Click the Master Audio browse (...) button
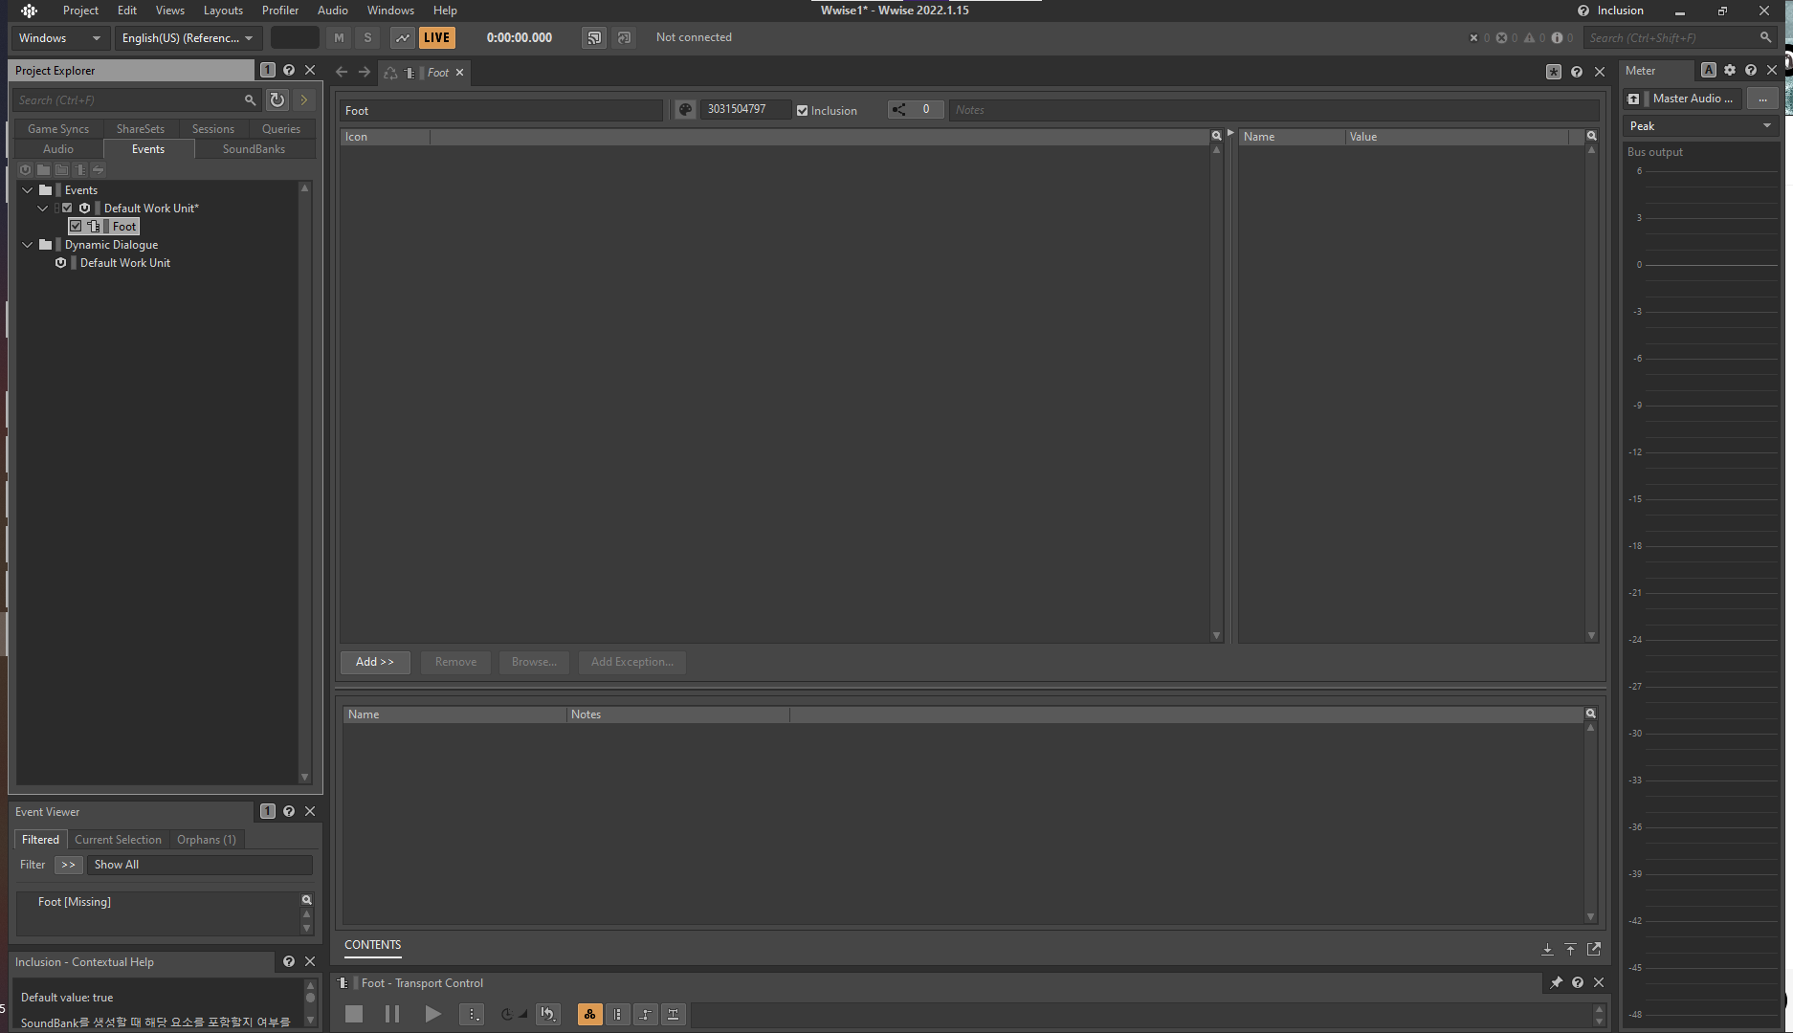The image size is (1793, 1033). (x=1762, y=99)
